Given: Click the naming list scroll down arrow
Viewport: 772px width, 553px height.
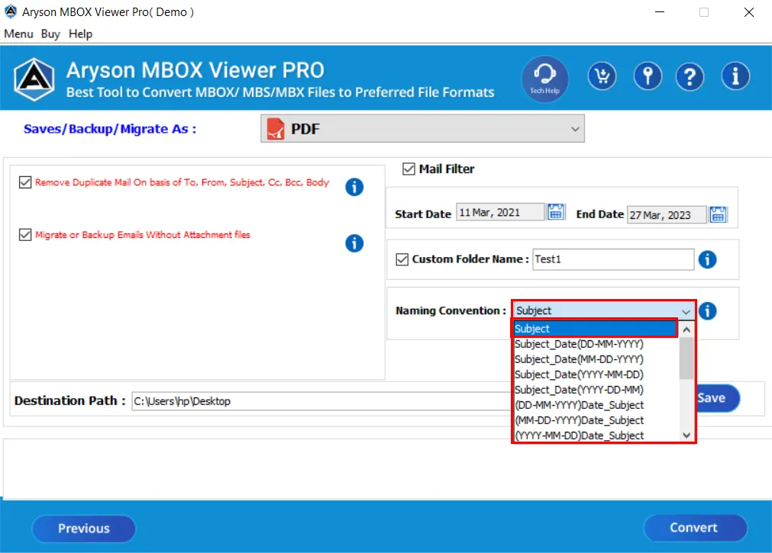Looking at the screenshot, I should tap(686, 435).
